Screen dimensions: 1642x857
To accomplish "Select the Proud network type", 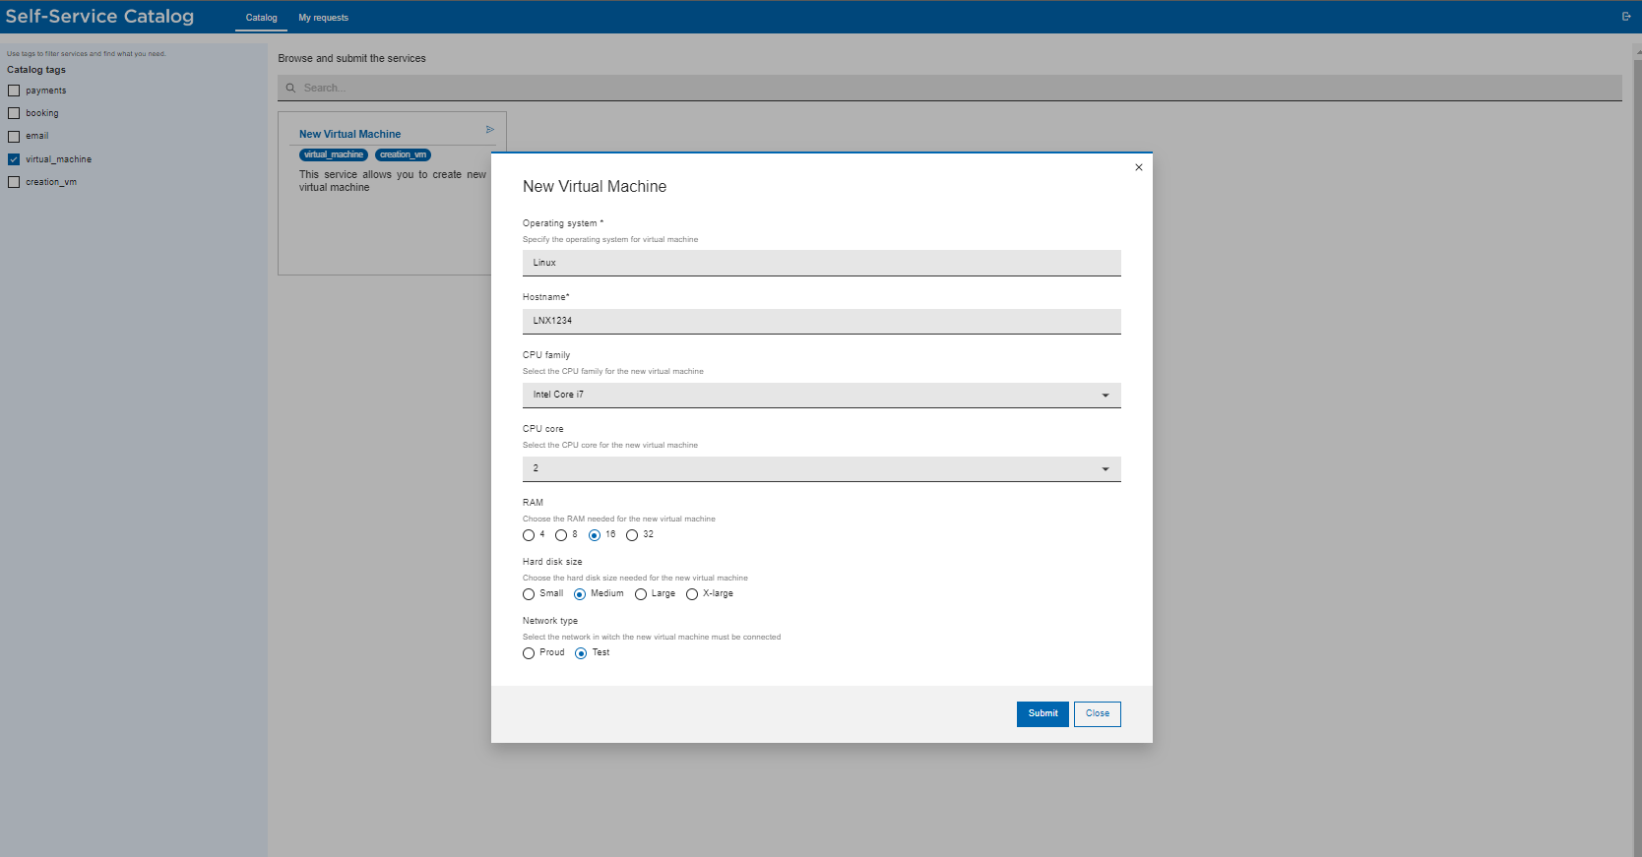I will tap(529, 653).
